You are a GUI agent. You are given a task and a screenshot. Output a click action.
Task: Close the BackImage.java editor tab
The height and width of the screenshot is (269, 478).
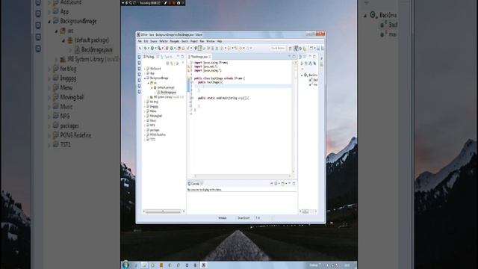[x=210, y=57]
